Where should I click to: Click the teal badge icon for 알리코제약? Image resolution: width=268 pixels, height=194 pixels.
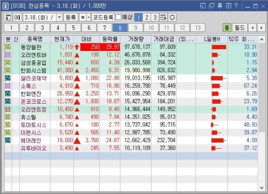click(8, 78)
